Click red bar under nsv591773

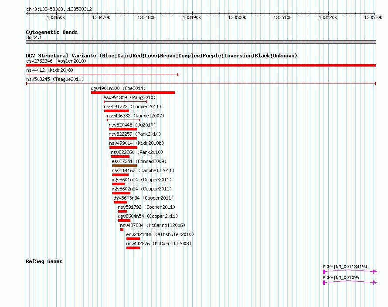click(116, 111)
